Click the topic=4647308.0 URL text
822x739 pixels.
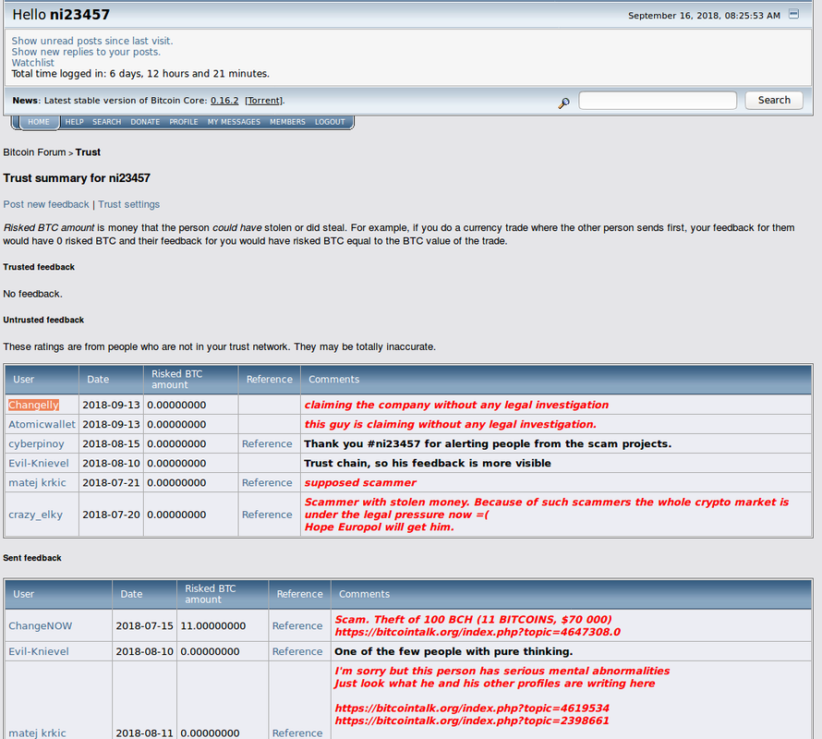click(477, 632)
